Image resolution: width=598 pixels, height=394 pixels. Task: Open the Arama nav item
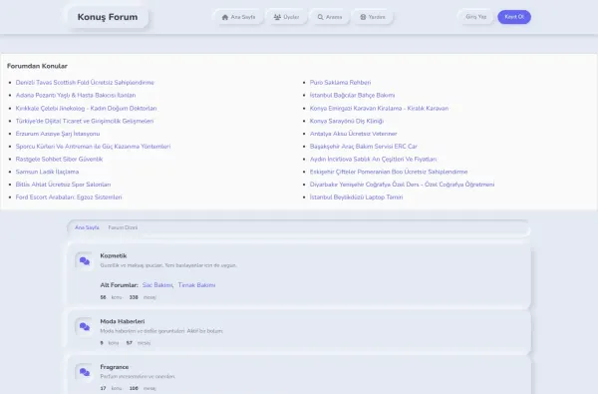coord(330,17)
